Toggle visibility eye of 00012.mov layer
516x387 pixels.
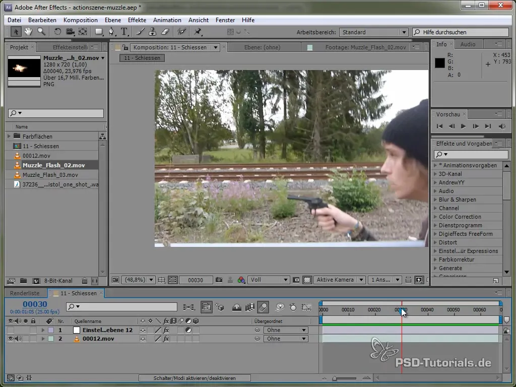[x=11, y=339]
